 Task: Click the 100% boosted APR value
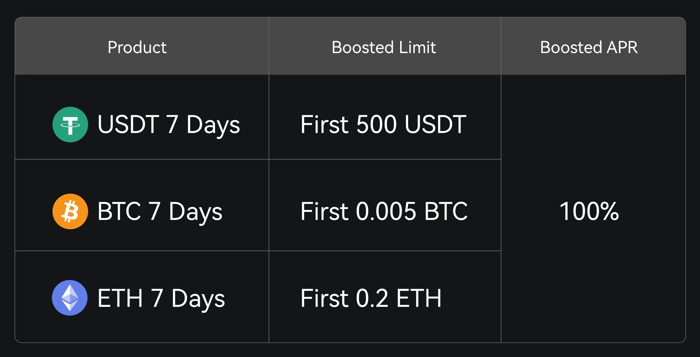[x=589, y=211]
